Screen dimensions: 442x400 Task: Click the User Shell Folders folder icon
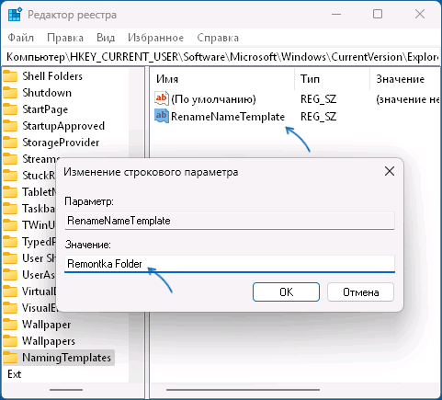(x=10, y=258)
